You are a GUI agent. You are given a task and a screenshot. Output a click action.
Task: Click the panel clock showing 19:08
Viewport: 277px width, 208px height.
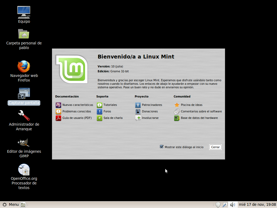tap(257, 205)
